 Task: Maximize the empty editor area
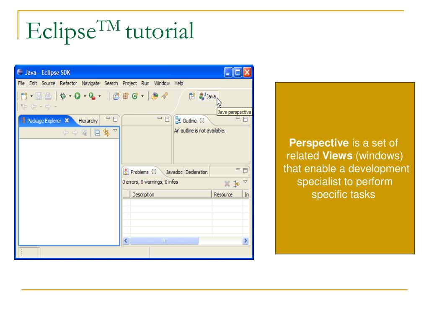point(167,119)
